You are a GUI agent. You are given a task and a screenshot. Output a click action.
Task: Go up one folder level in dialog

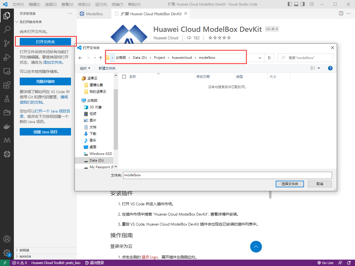click(x=101, y=58)
